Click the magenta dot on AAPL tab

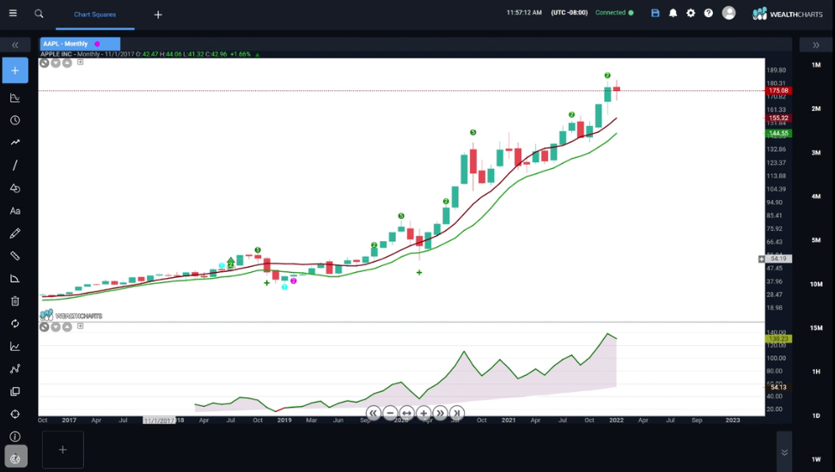pyautogui.click(x=97, y=44)
